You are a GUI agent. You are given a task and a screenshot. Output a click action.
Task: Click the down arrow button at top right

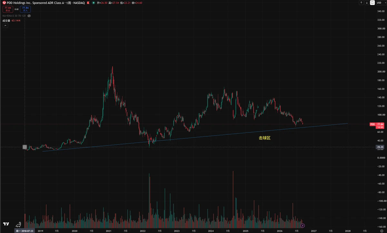pos(367,3)
